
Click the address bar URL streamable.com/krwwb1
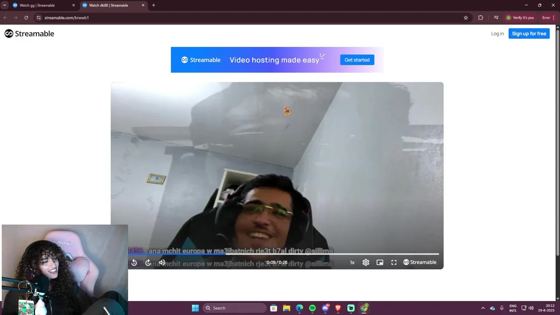[x=66, y=18]
